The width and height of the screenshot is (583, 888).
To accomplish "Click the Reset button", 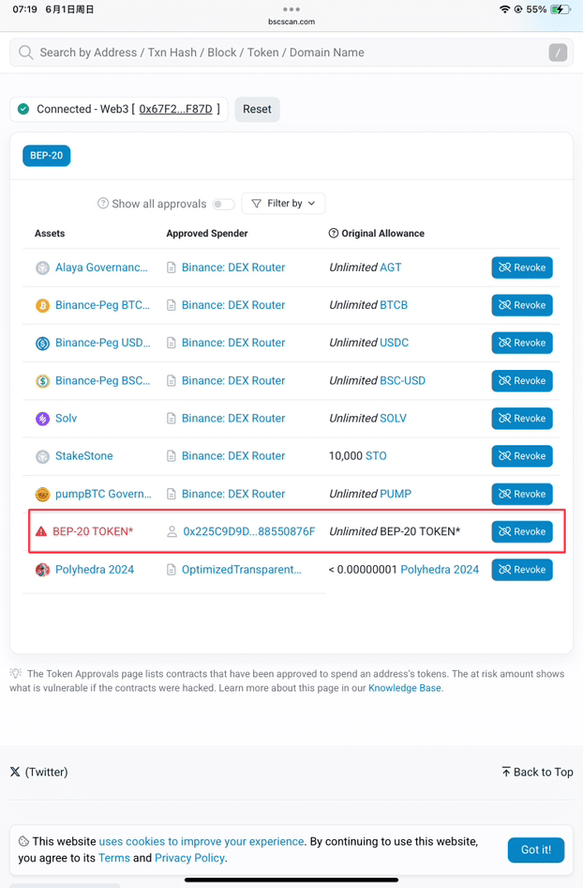I will click(x=258, y=109).
